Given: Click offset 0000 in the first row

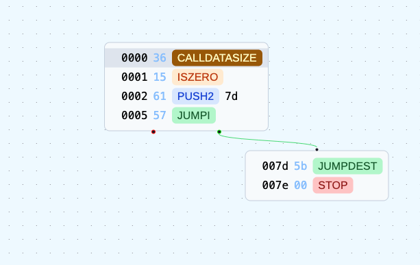Looking at the screenshot, I should (x=134, y=58).
